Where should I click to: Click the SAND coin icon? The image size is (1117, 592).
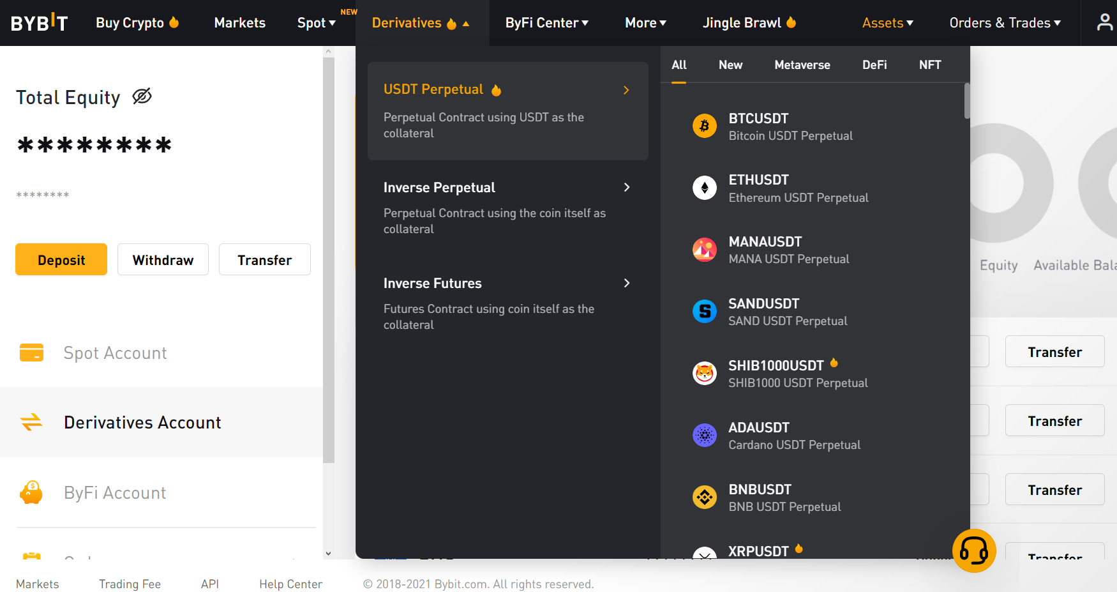click(x=705, y=312)
